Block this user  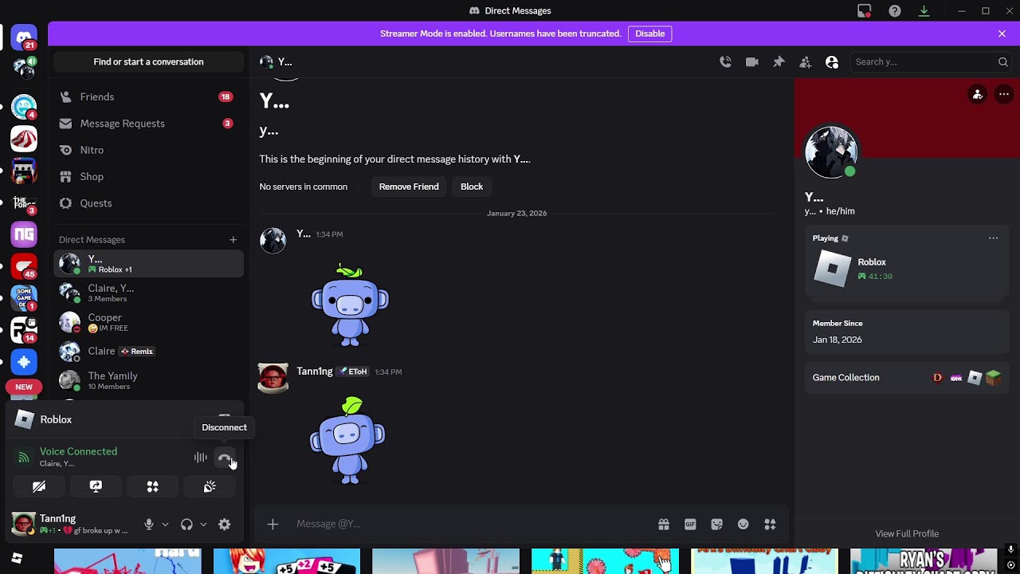coord(472,187)
